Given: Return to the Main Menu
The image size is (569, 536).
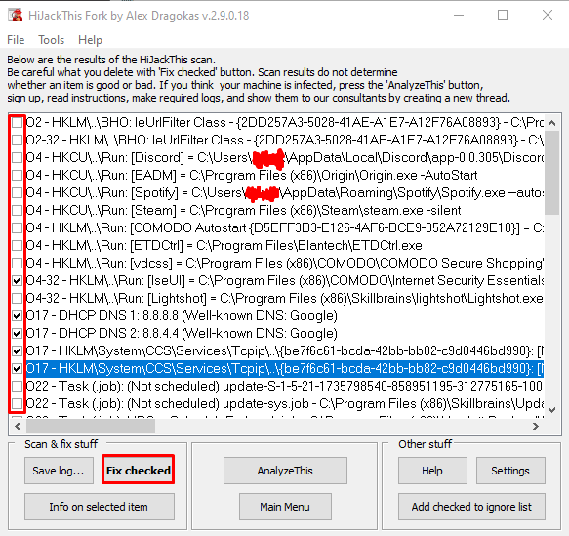Looking at the screenshot, I should click(285, 507).
